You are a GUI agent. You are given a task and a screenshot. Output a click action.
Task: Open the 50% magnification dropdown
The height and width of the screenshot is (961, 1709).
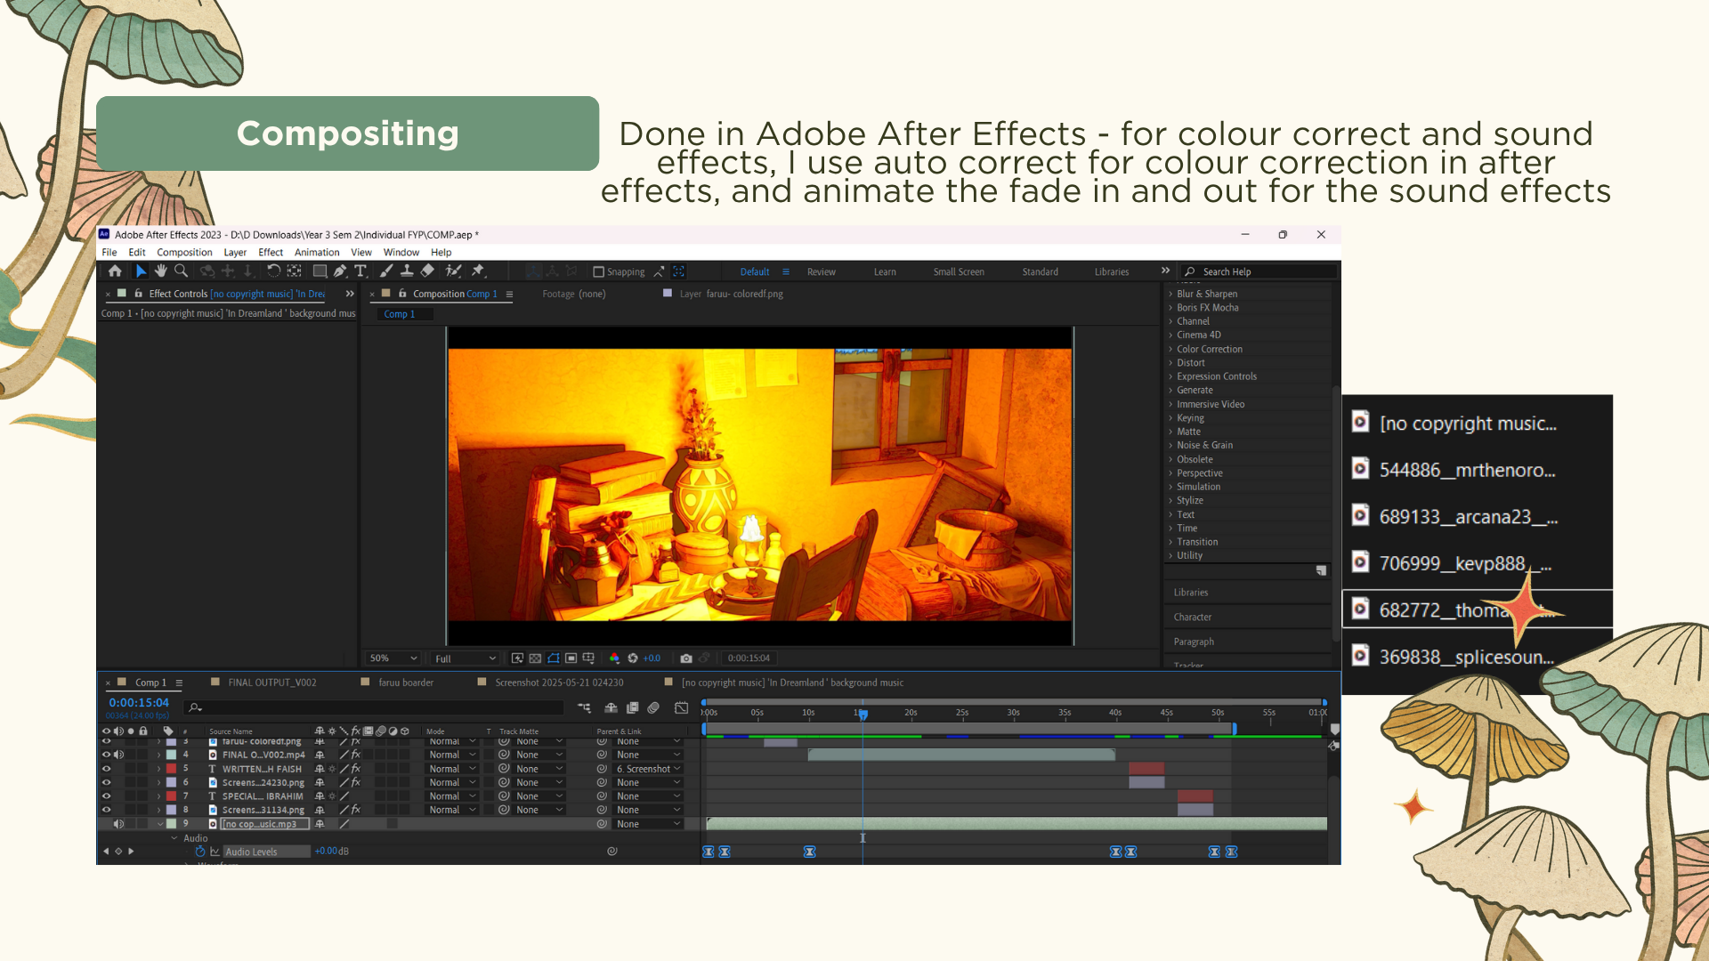pyautogui.click(x=393, y=658)
